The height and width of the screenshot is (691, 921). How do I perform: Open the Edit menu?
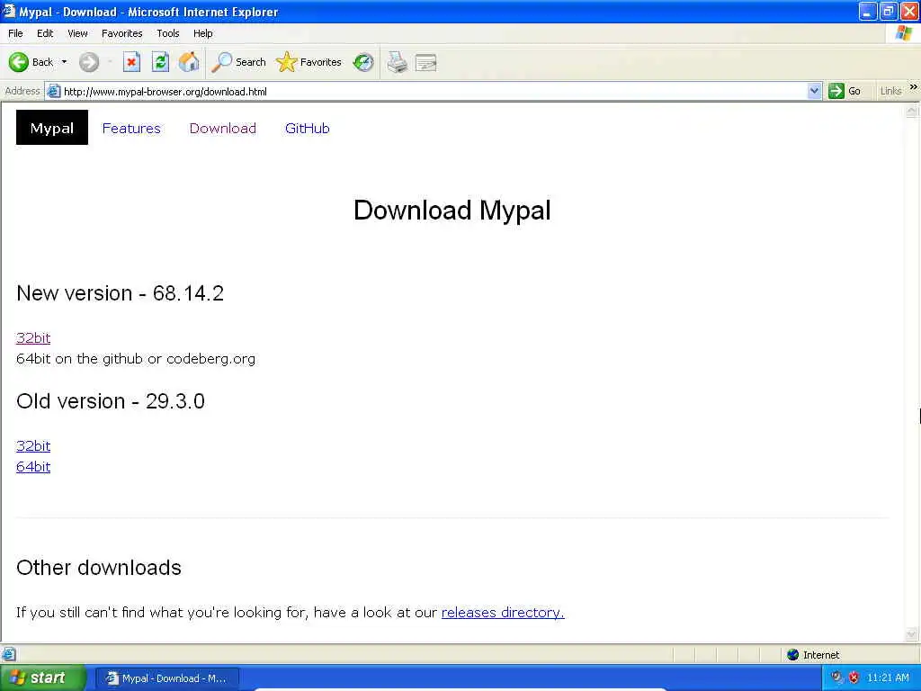click(45, 33)
